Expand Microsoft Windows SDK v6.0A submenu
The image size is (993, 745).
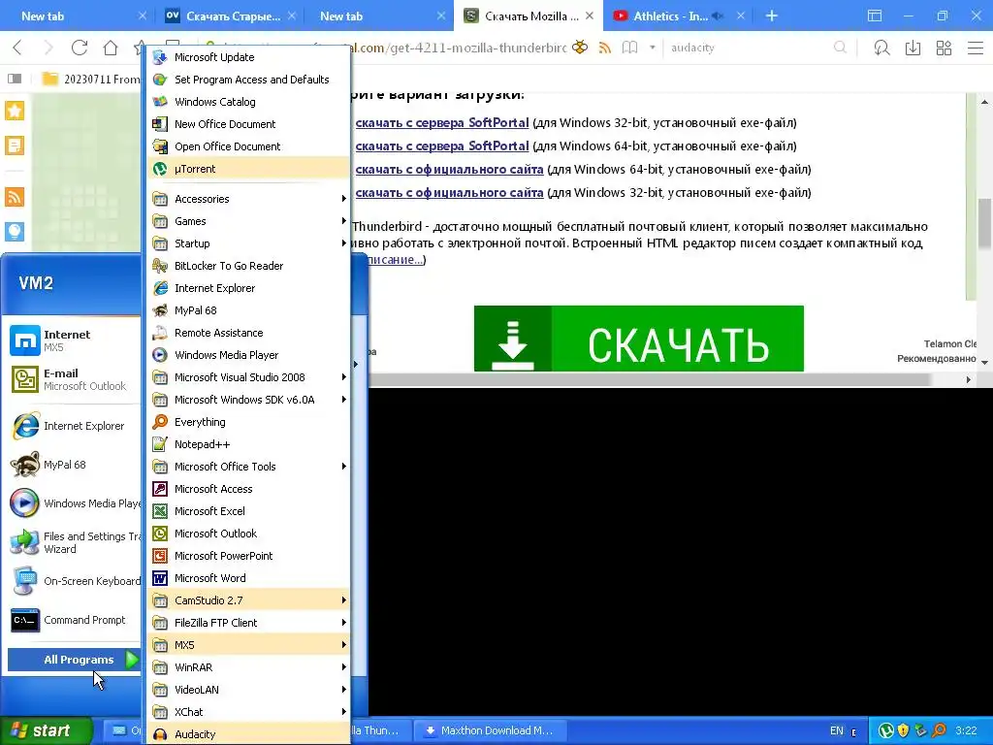click(248, 400)
